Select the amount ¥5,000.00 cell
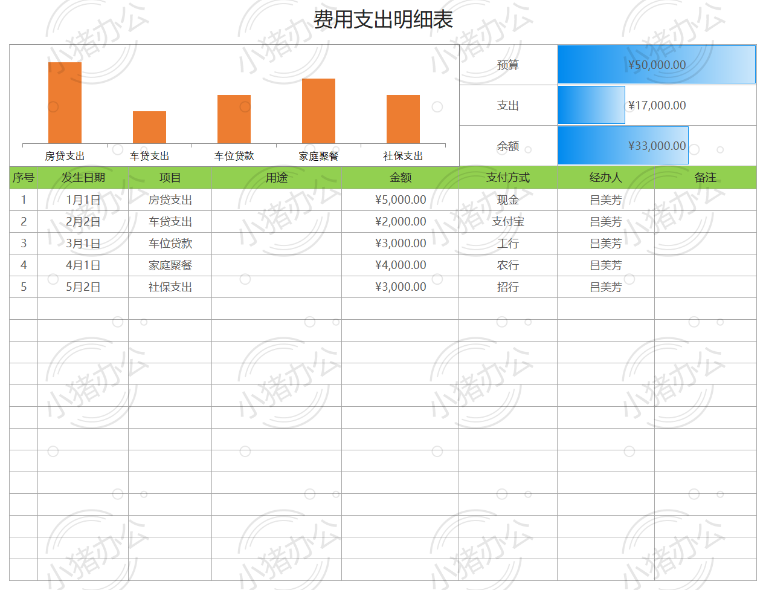 click(400, 200)
